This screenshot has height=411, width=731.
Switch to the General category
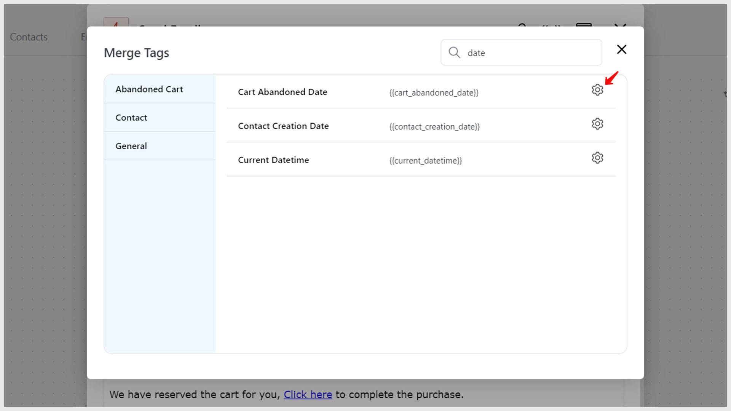[131, 146]
